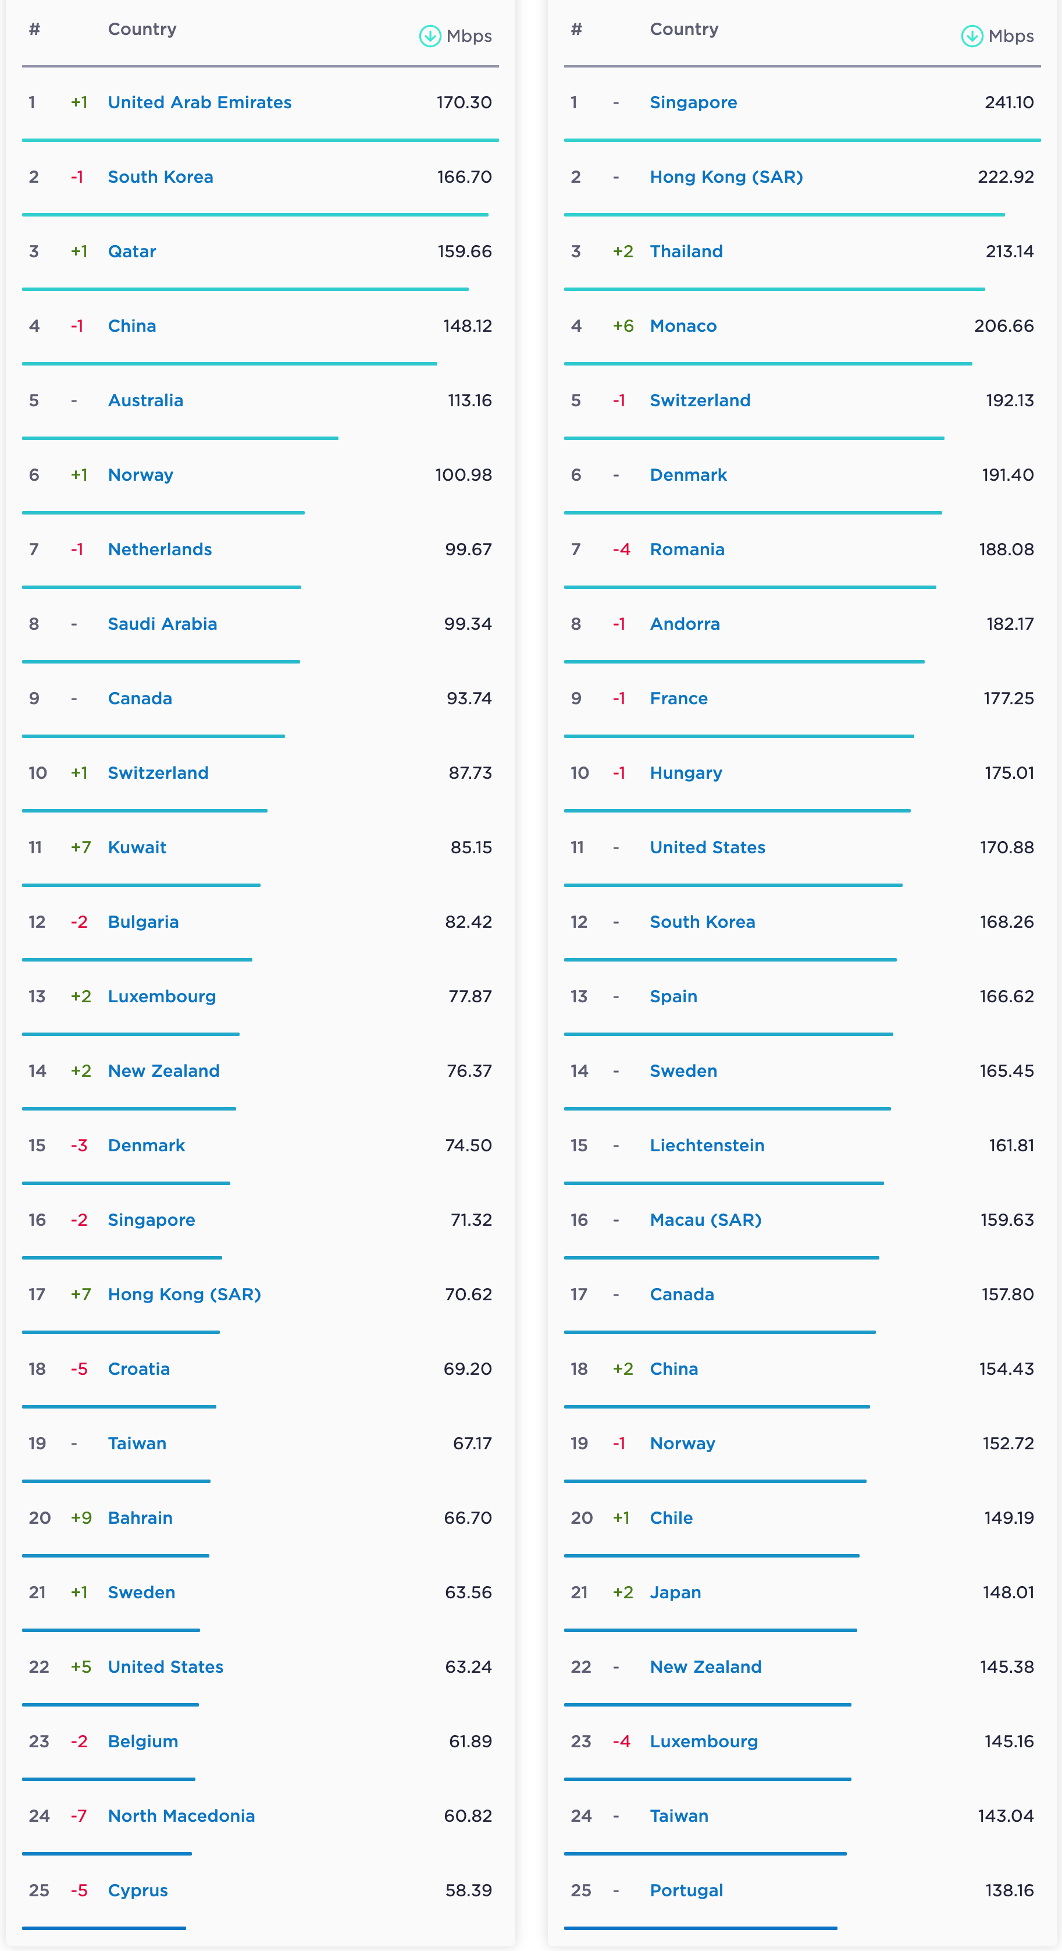This screenshot has height=1951, width=1062.
Task: Click download icon in right table header
Action: tap(972, 36)
